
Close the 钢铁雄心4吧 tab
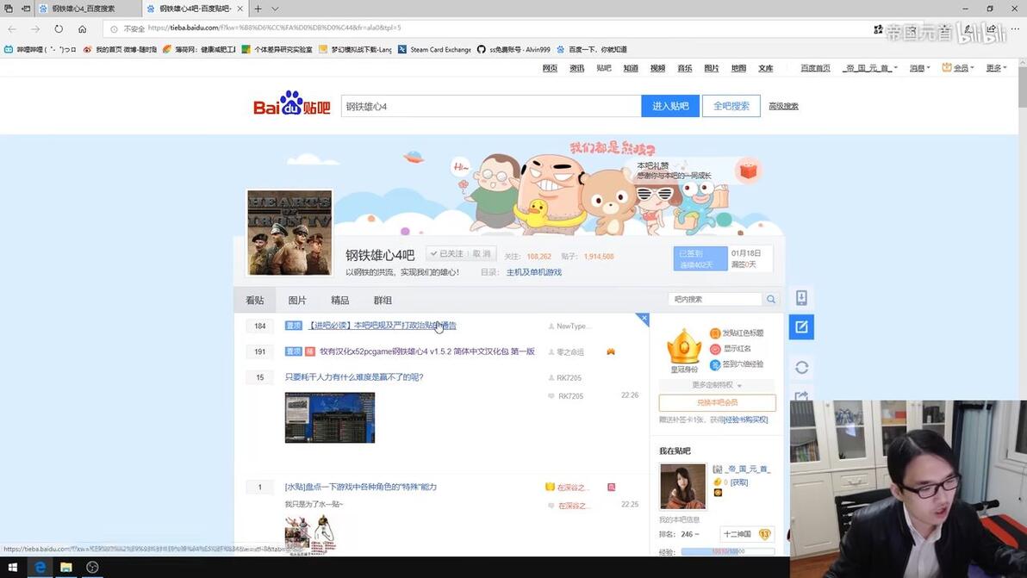coord(240,9)
